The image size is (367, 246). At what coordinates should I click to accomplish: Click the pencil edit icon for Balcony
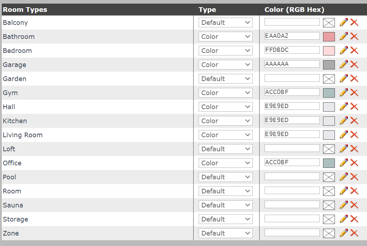coord(344,22)
